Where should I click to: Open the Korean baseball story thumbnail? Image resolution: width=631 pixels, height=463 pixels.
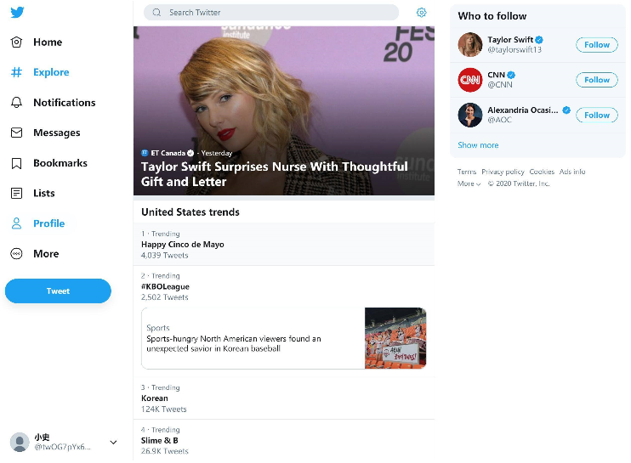click(395, 338)
